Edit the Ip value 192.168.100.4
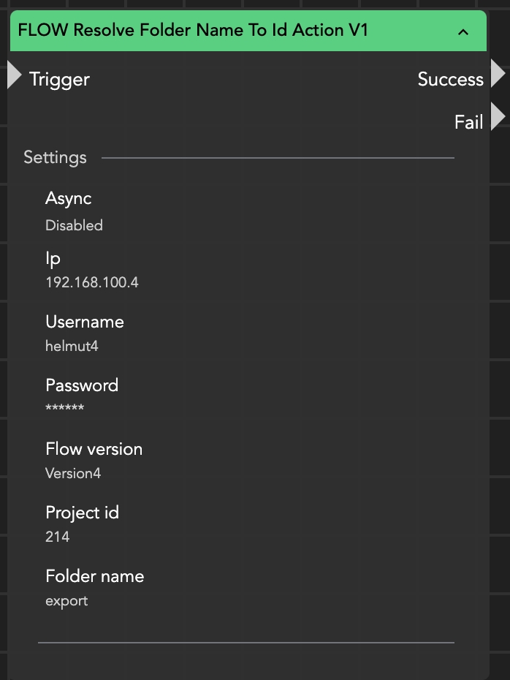Screen dimensions: 510x680 (x=91, y=282)
